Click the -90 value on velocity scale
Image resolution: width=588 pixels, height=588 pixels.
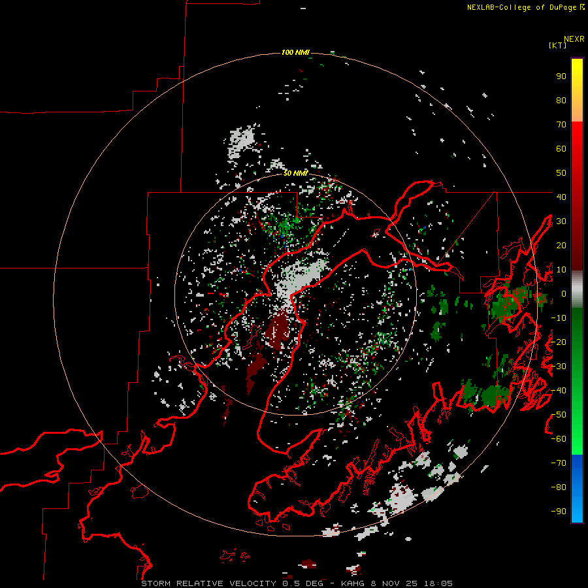(559, 512)
